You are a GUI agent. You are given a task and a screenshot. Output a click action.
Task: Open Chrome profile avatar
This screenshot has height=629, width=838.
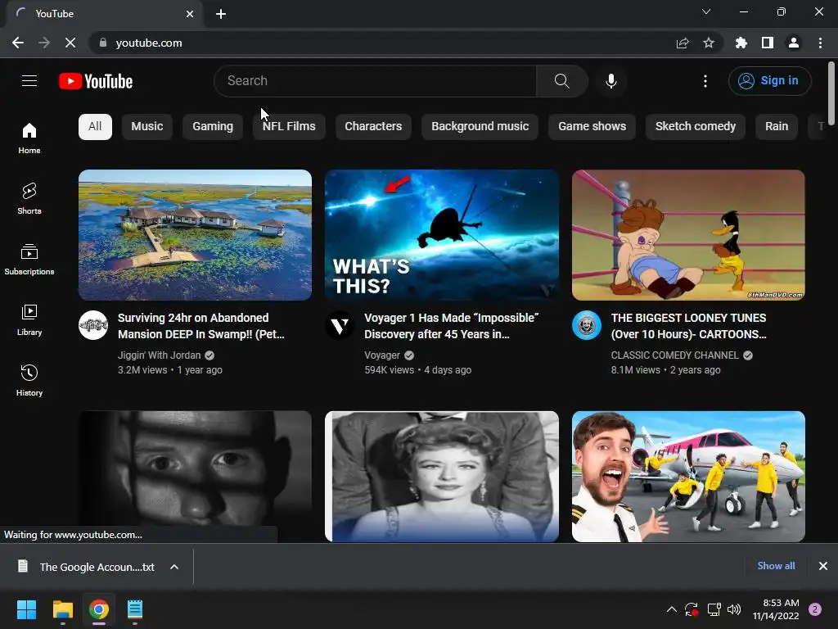tap(794, 43)
